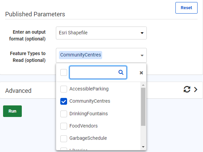Select the DrinkingFountains list label
The width and height of the screenshot is (203, 152).
[x=89, y=114]
